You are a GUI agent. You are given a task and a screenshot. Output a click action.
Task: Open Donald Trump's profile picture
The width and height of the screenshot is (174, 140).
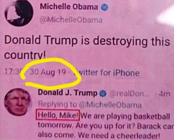point(17,102)
